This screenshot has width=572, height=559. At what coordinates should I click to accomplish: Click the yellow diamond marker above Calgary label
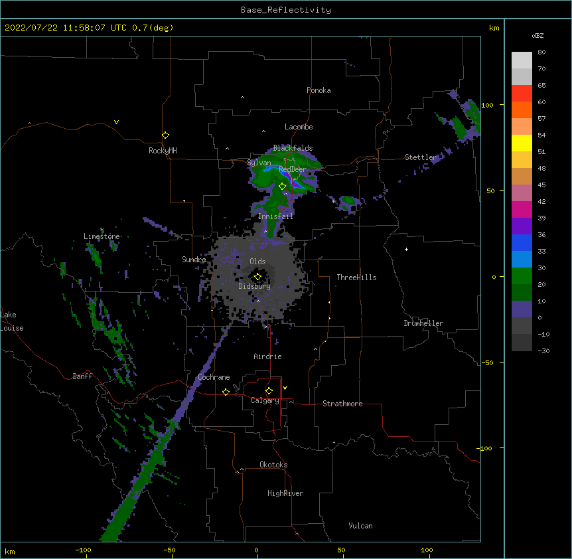click(269, 391)
